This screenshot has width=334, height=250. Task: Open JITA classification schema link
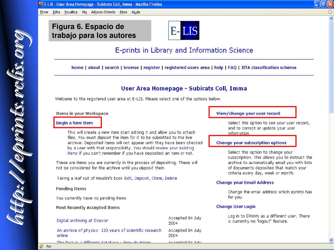269,67
